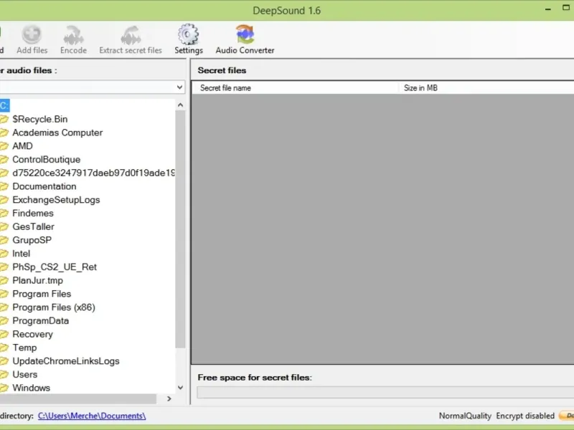Screen dimensions: 574x430
Task: Launch the Audio Converter tool
Action: click(245, 39)
